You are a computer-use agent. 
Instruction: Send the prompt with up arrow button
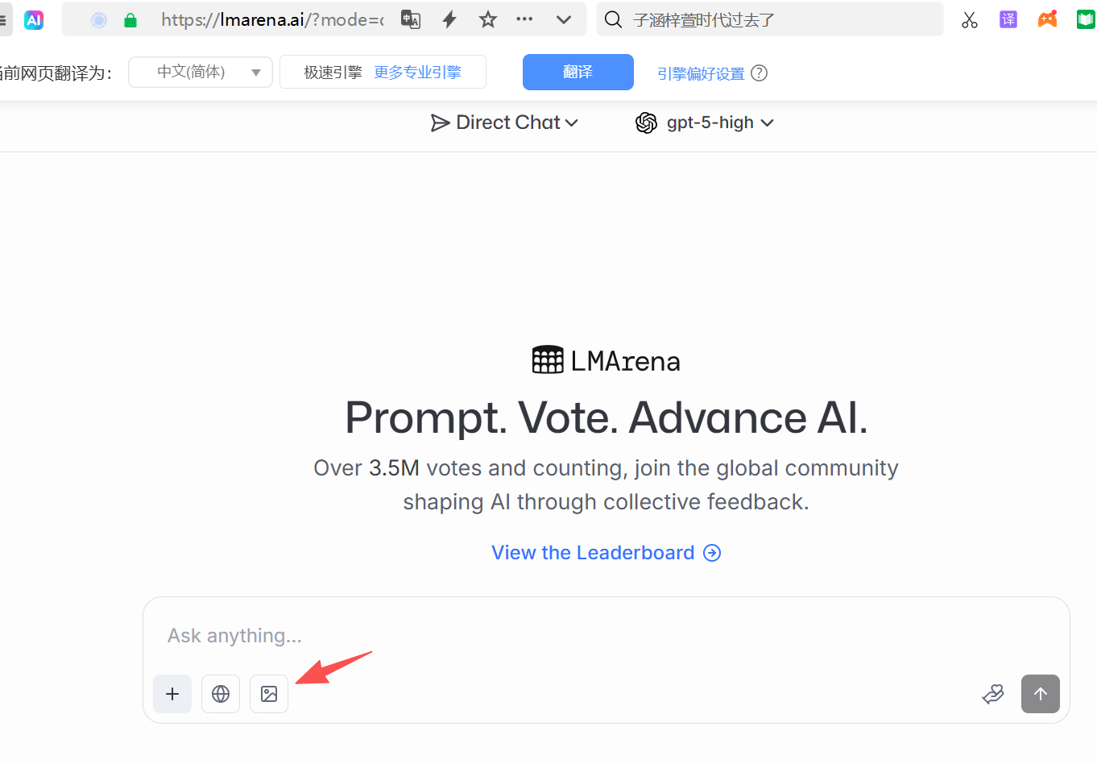[x=1041, y=694]
